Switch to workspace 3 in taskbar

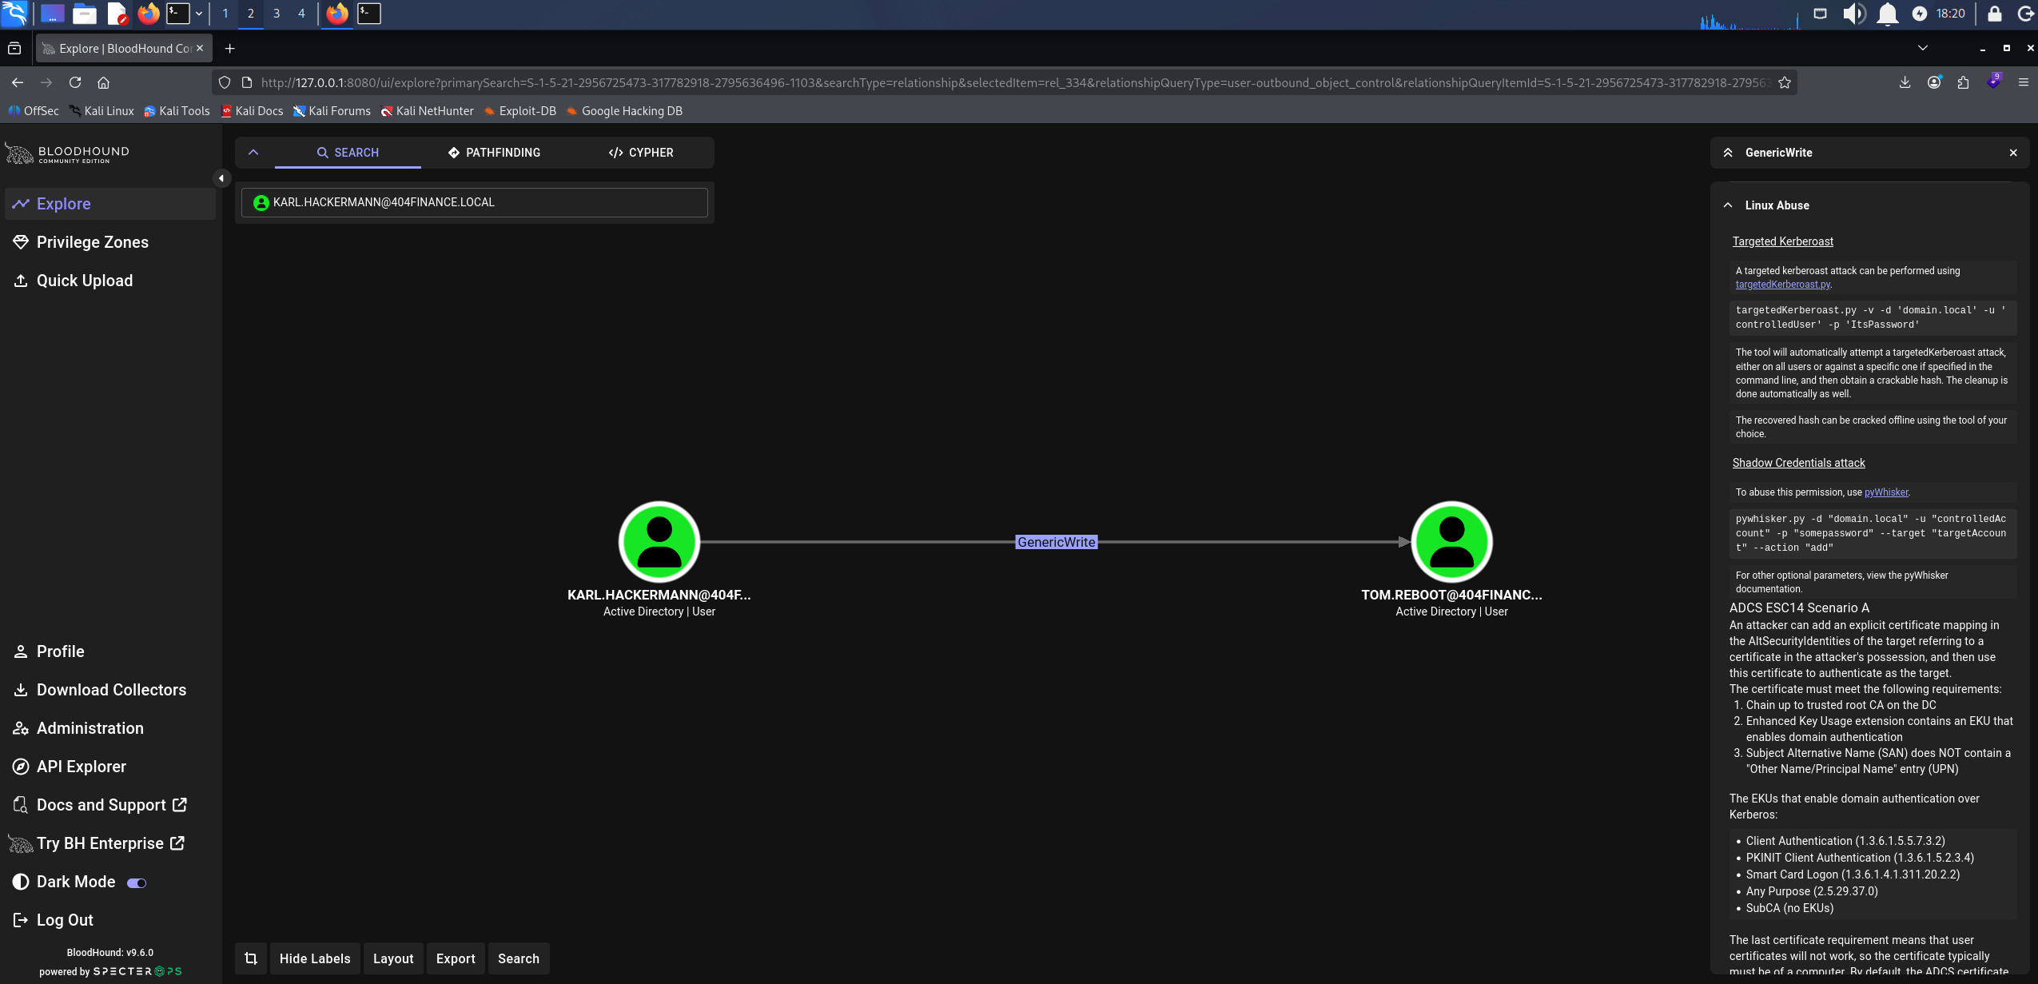coord(277,14)
